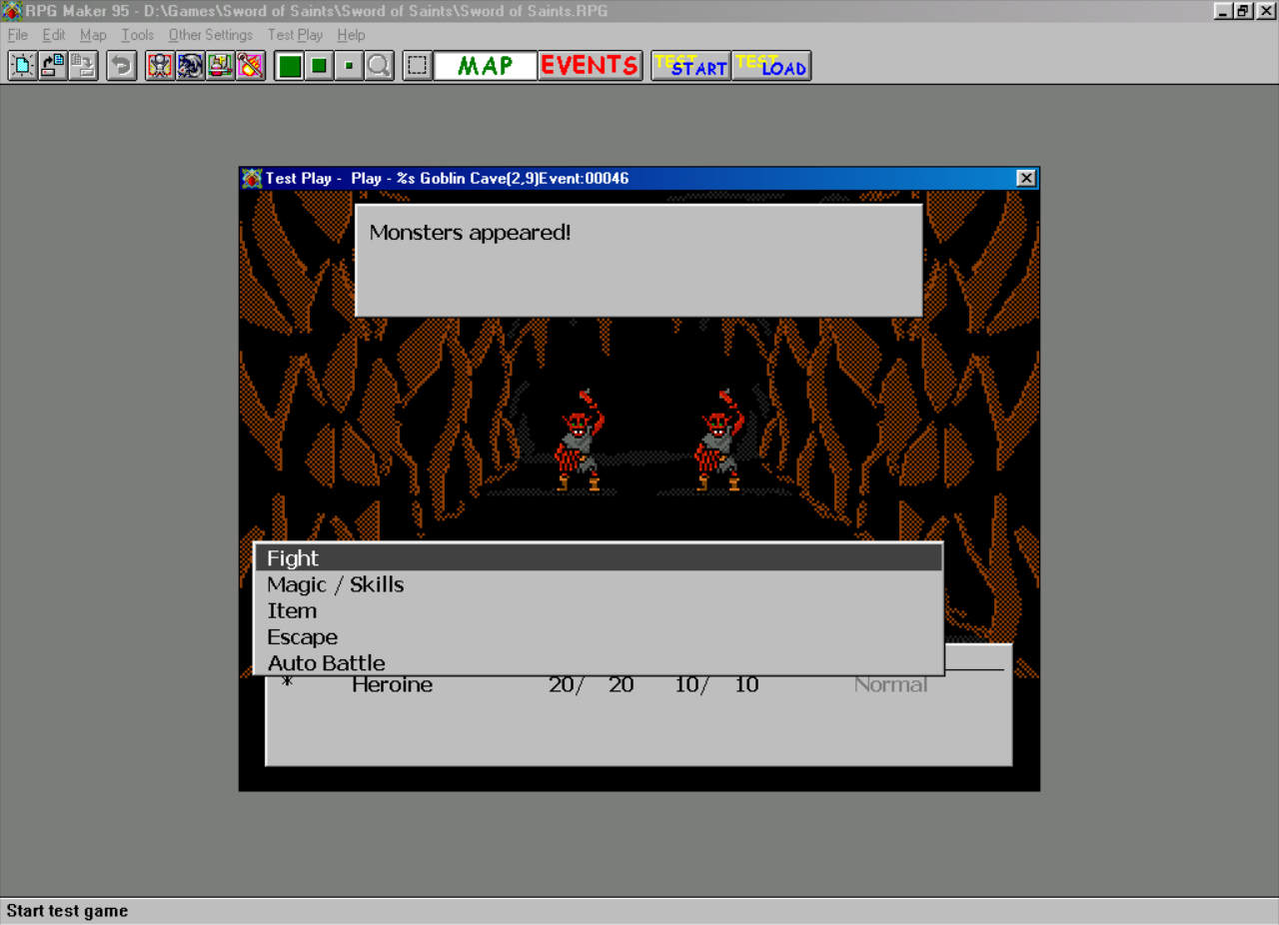Click the dashed rectangle selection icon
The height and width of the screenshot is (925, 1279).
(418, 66)
